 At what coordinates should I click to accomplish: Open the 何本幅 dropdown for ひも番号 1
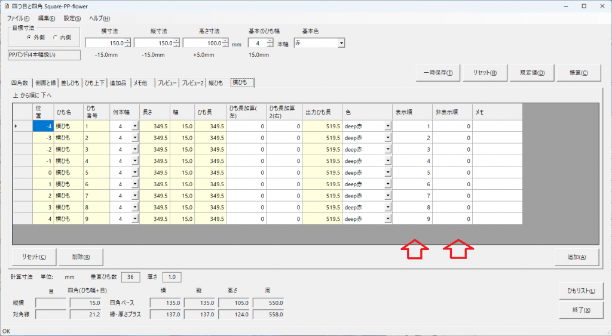(134, 126)
